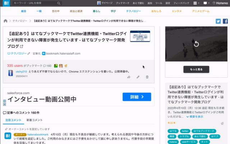Click the share arrow icon on otchy210 comment
Screen dimensions: 230x144
tap(129, 77)
